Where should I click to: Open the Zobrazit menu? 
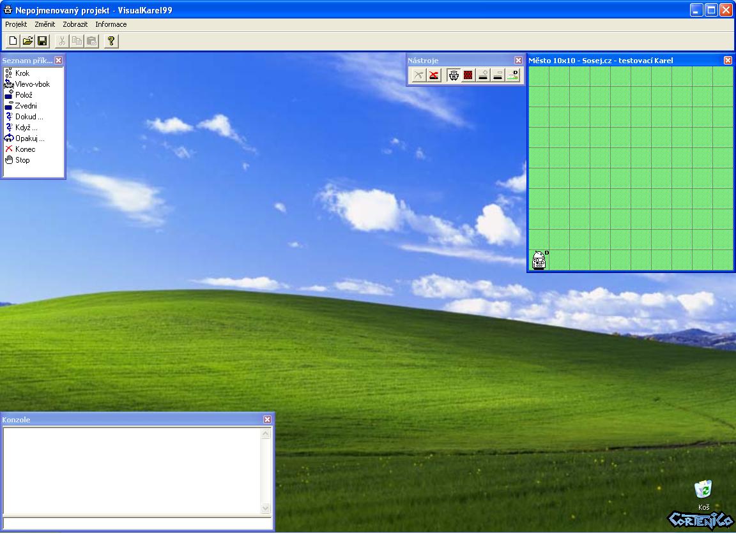point(75,24)
